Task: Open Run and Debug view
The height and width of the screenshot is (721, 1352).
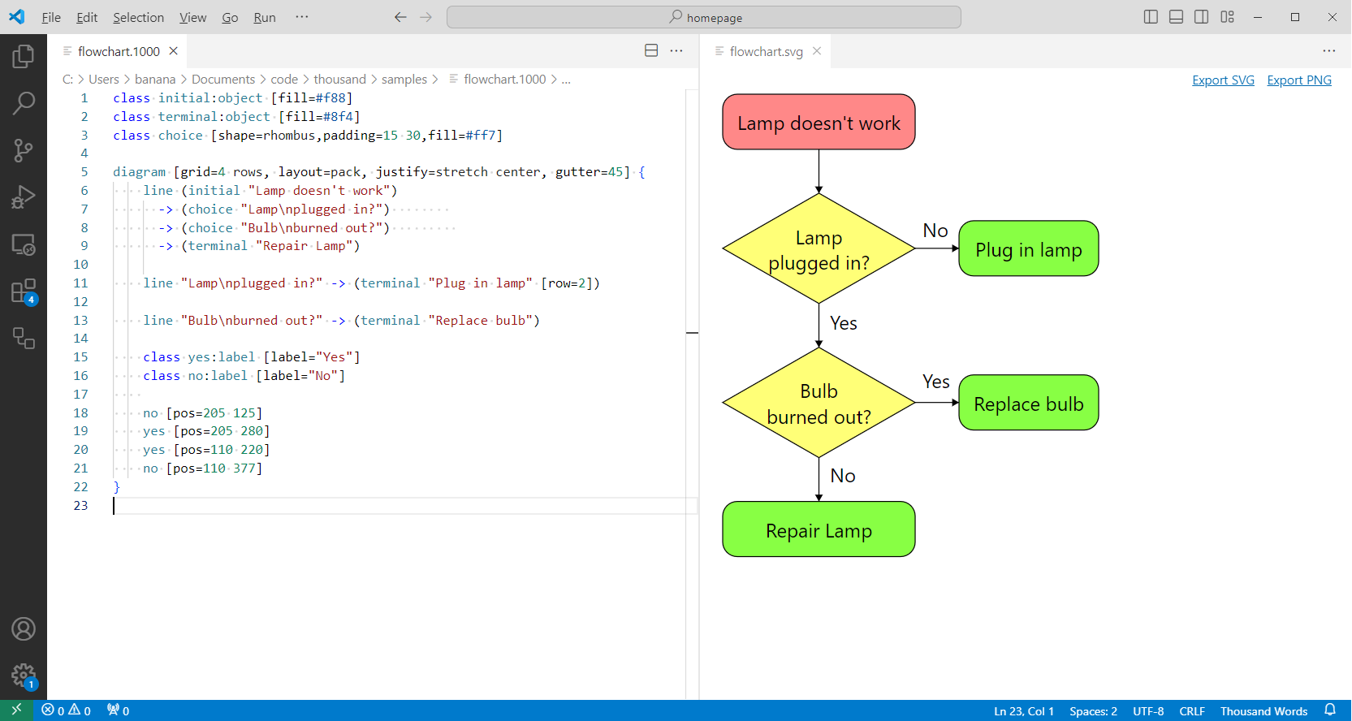Action: click(x=24, y=197)
